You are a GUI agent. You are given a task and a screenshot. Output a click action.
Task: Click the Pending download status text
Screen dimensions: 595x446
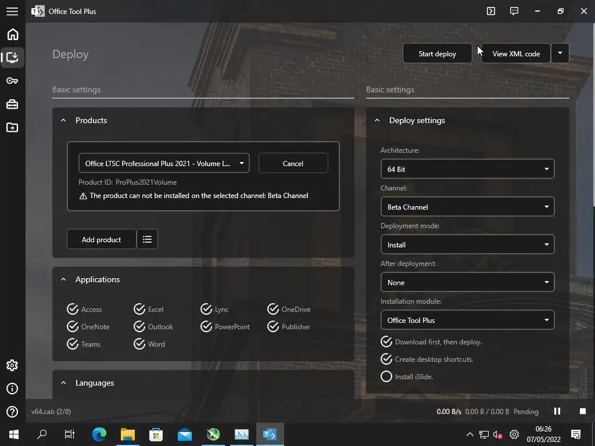click(526, 412)
